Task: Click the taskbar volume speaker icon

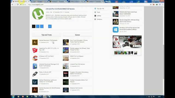Action: point(149,97)
